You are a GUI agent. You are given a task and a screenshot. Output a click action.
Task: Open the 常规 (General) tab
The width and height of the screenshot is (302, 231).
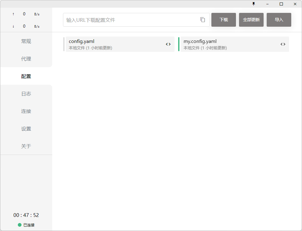coord(26,41)
